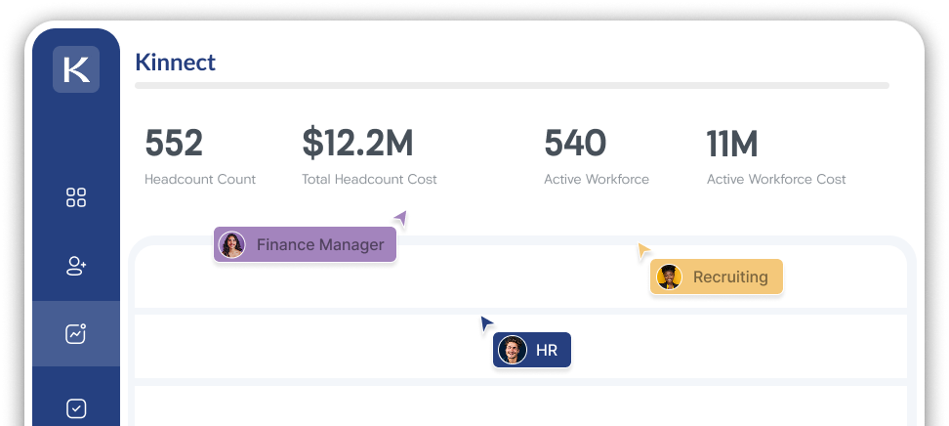Select the HR avatar photo
This screenshot has width=949, height=426.
click(x=512, y=350)
